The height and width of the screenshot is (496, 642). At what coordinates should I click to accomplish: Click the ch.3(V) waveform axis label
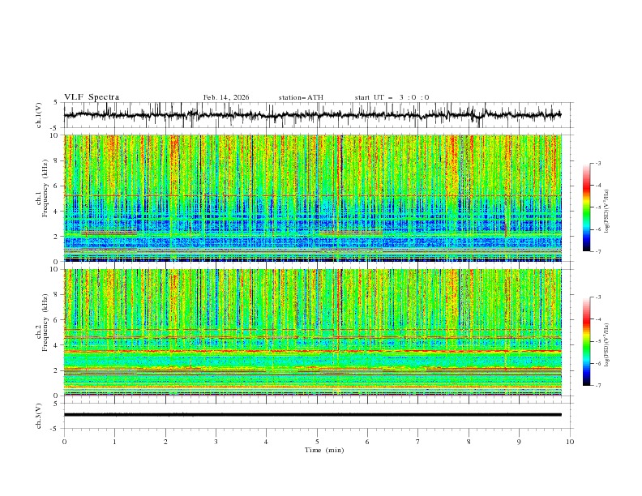tap(39, 416)
